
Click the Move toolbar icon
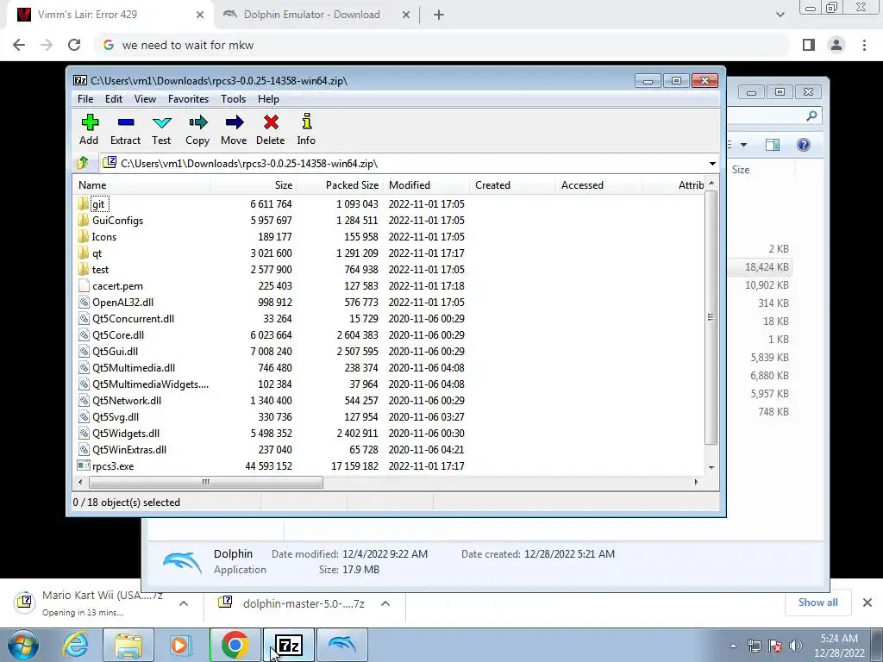coord(234,122)
